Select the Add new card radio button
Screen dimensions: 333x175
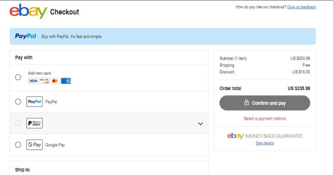[18, 77]
